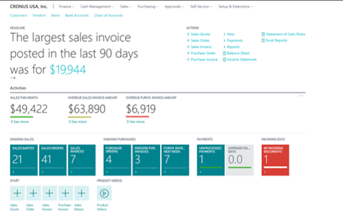Viewport: 343px width, 211px height.
Task: Open the My Incoming Documents red tile
Action: [275, 160]
